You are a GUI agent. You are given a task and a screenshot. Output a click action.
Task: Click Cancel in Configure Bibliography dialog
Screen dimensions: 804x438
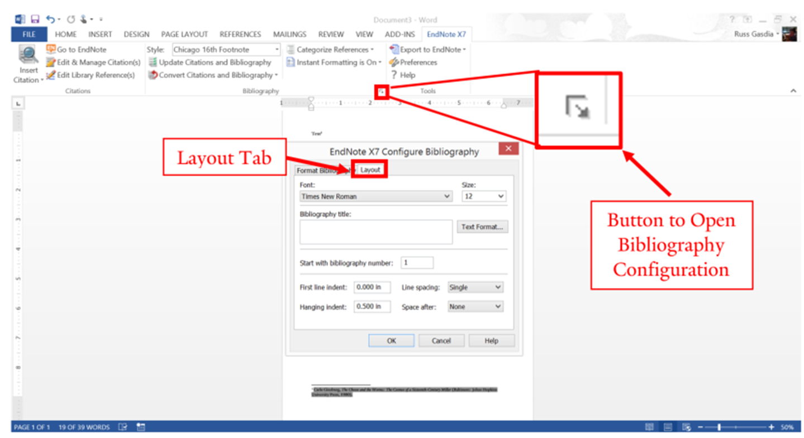[441, 341]
